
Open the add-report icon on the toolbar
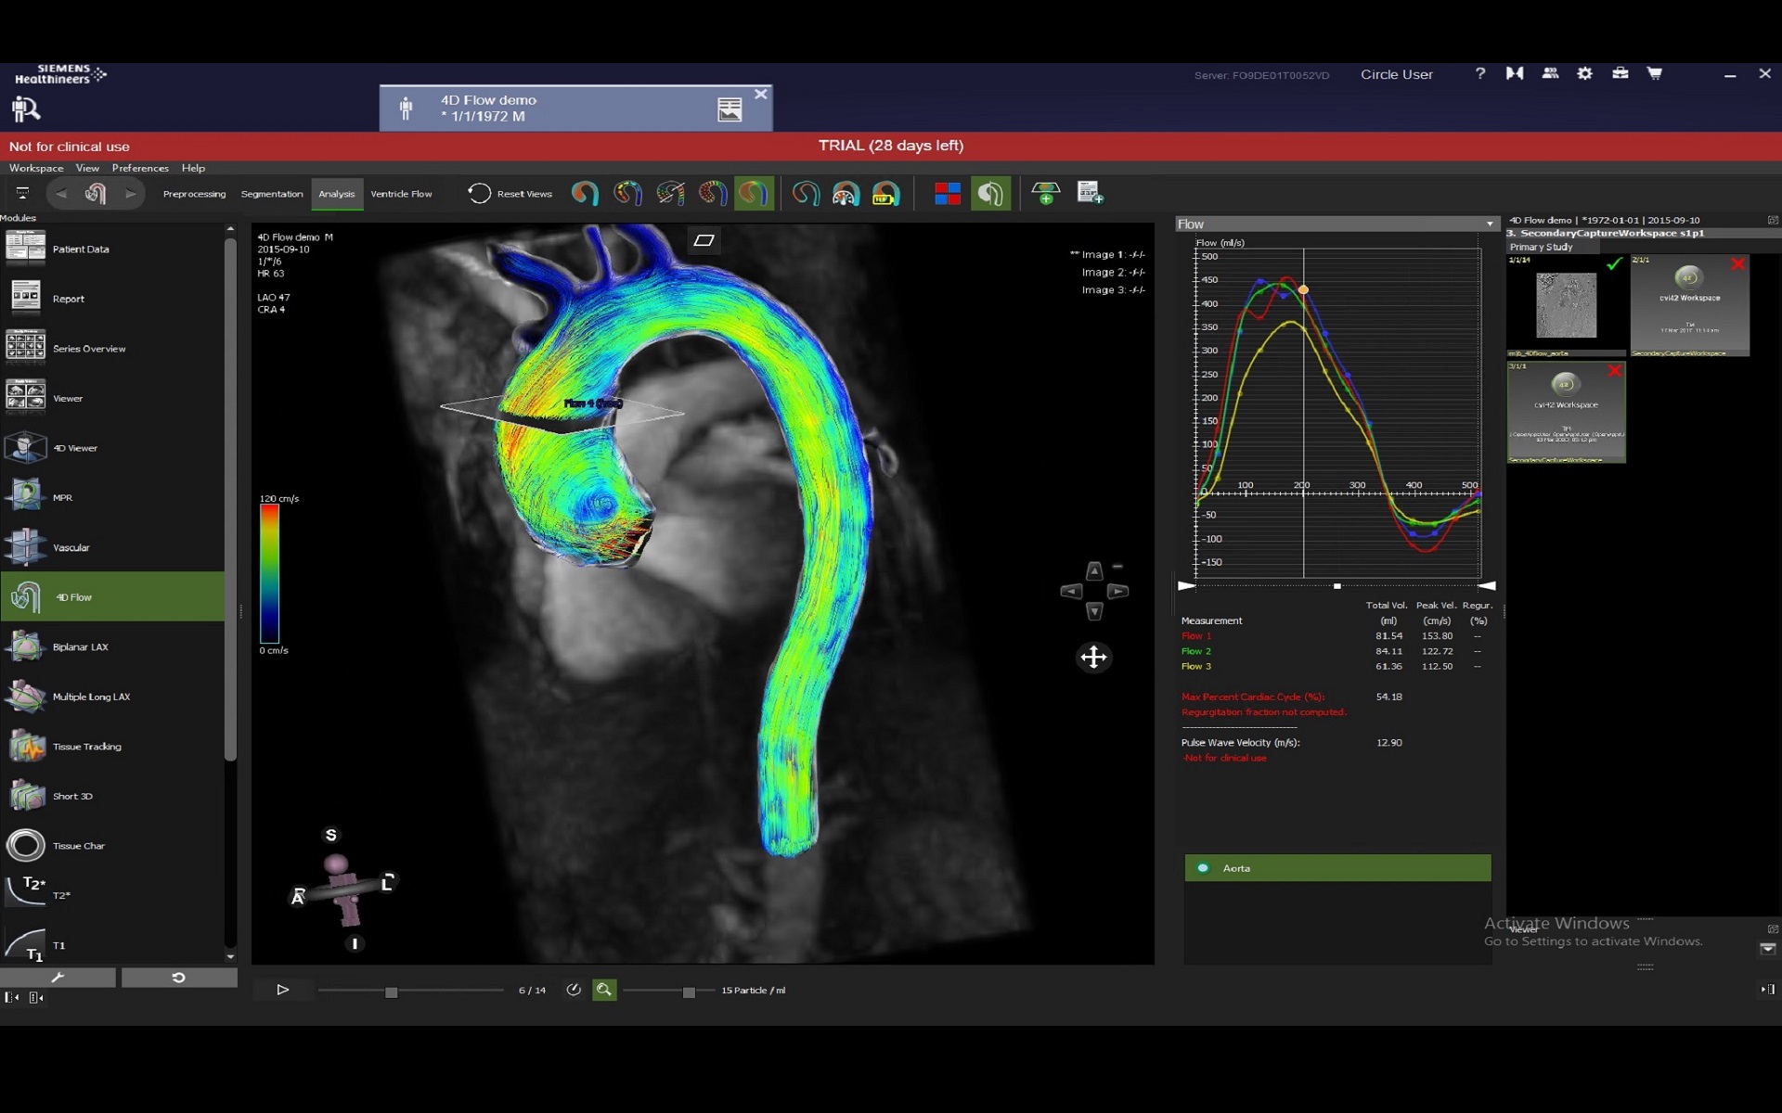coord(1091,192)
